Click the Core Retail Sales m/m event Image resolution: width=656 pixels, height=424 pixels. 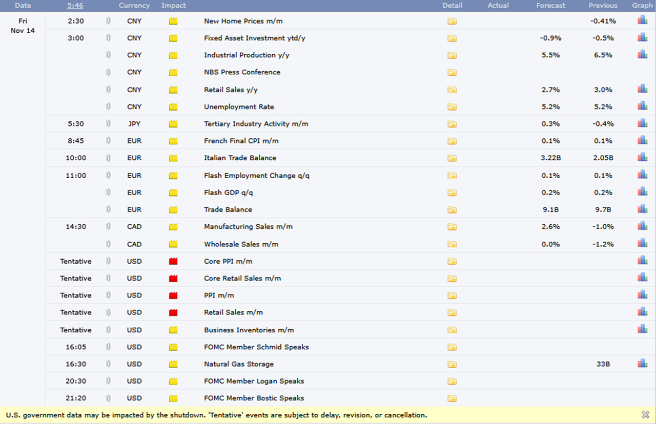coord(242,278)
